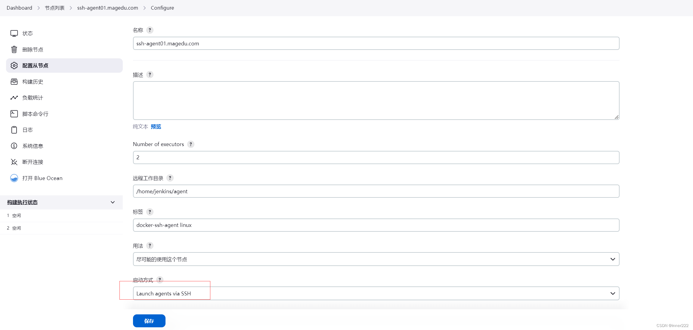Open 状态 page from sidebar
Viewport: 693px width, 330px height.
(x=64, y=33)
